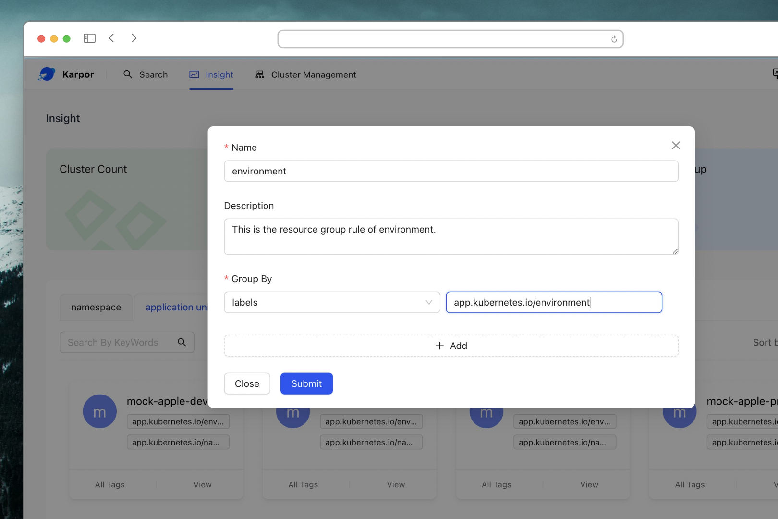Image resolution: width=778 pixels, height=519 pixels.
Task: Click the magnifier in keyword search box
Action: pos(182,342)
